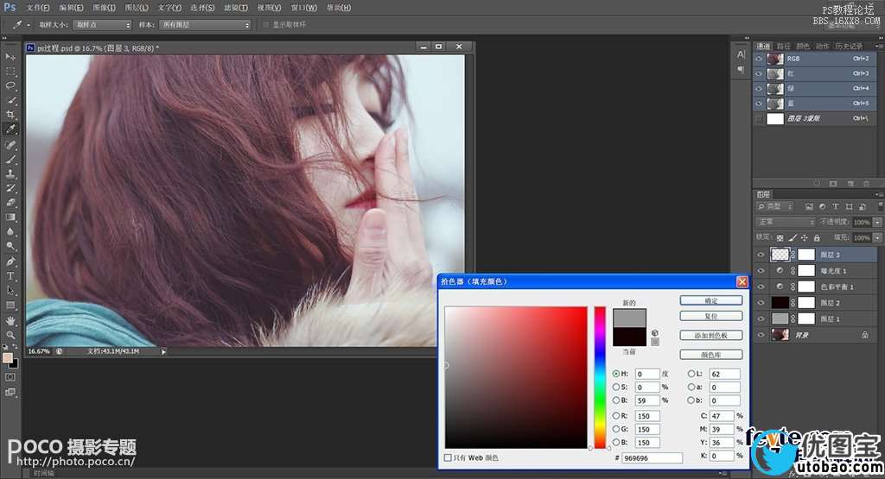Select the Blur tool
Viewport: 885px width, 479px height.
pyautogui.click(x=10, y=231)
